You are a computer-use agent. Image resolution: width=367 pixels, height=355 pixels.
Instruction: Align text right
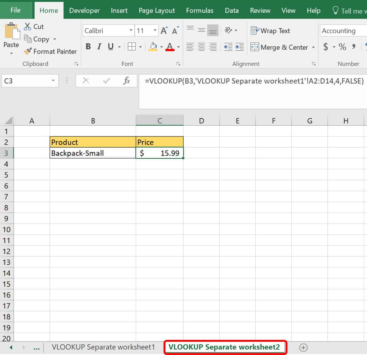[x=213, y=47]
